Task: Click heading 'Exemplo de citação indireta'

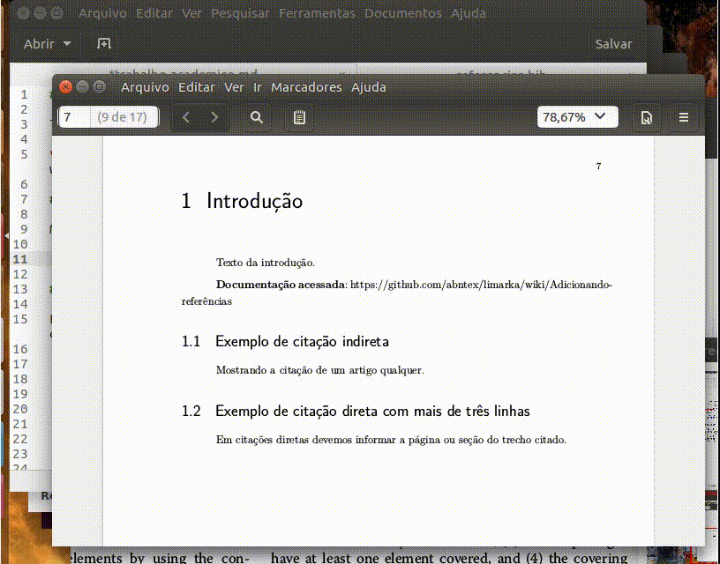Action: click(x=302, y=342)
